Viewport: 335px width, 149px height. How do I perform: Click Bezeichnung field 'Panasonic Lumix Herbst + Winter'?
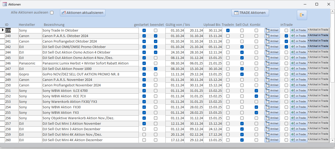click(90, 63)
